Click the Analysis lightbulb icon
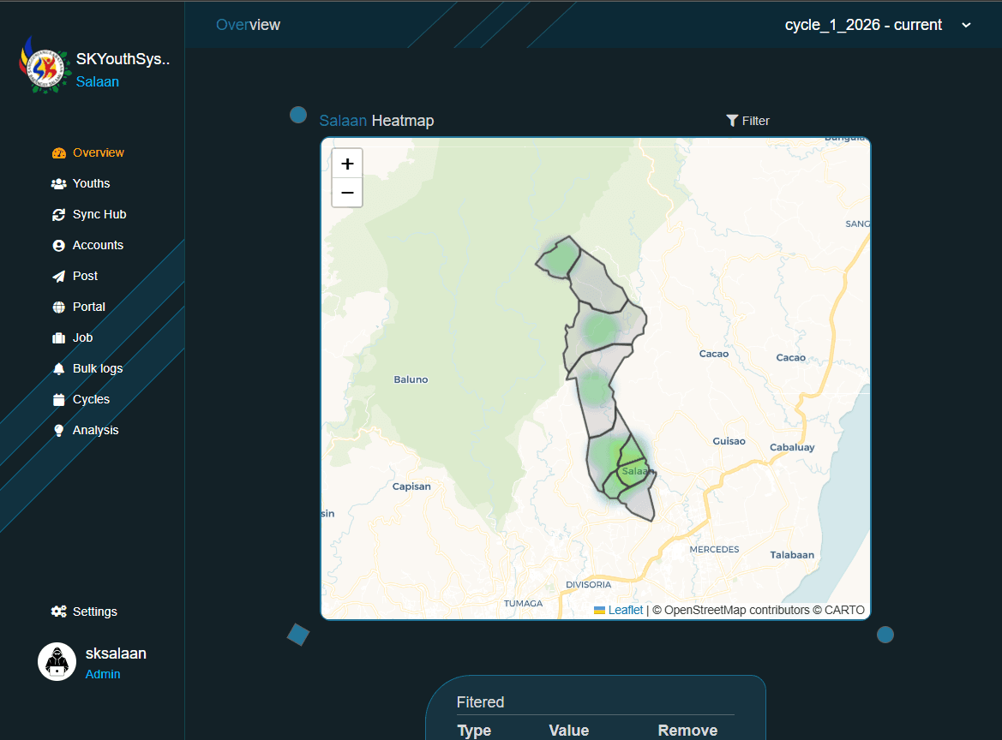The width and height of the screenshot is (1002, 740). (x=59, y=430)
